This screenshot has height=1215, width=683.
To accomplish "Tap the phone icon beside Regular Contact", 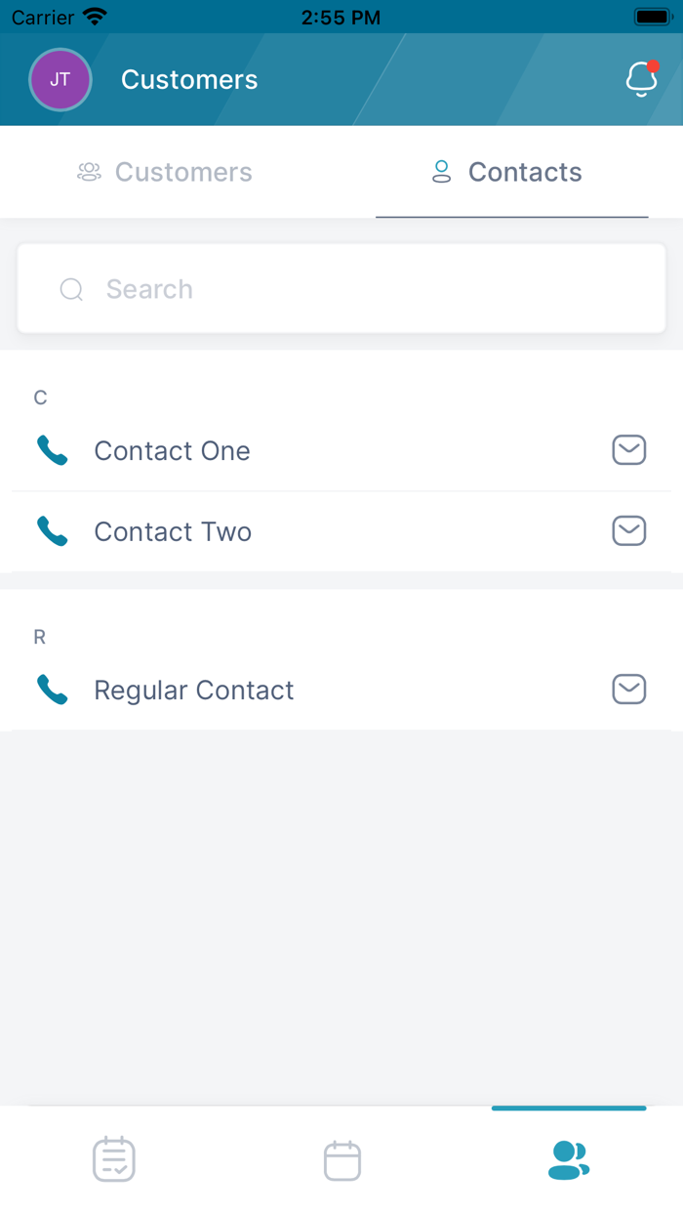I will coord(51,689).
